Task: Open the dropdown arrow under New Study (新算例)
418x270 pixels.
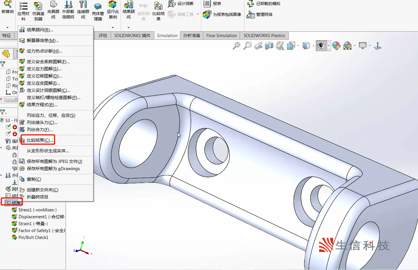Action: pyautogui.click(x=8, y=27)
